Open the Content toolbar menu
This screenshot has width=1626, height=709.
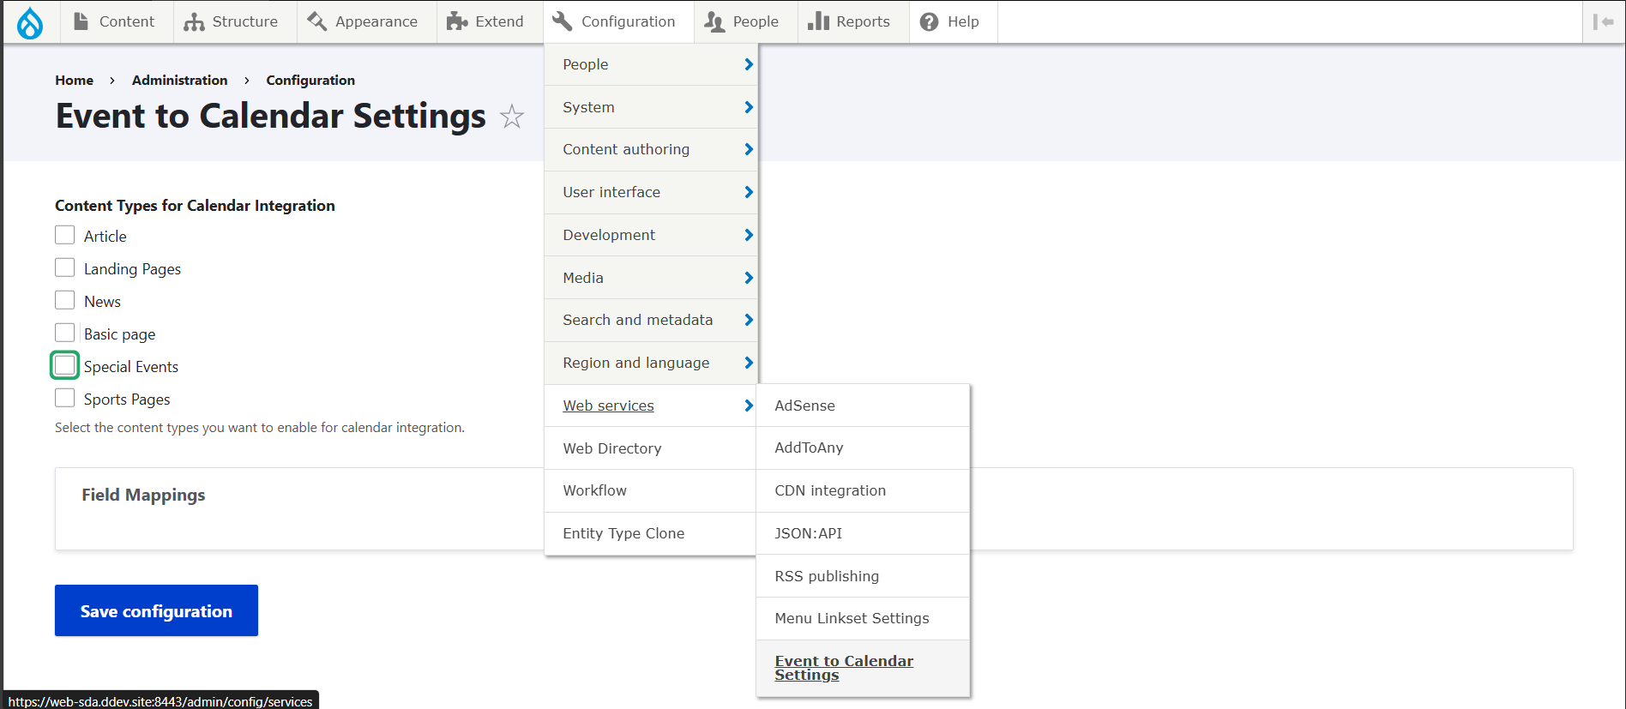pyautogui.click(x=117, y=21)
